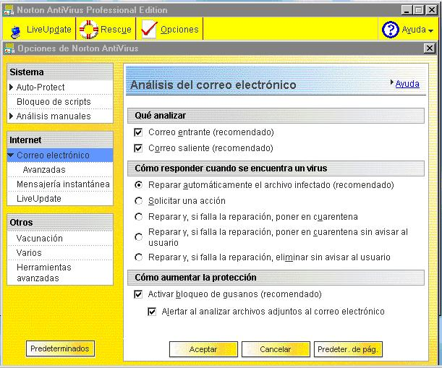Select Reparar automáticamente el archivo infectado option
Screen dimensions: 442x368
138,185
